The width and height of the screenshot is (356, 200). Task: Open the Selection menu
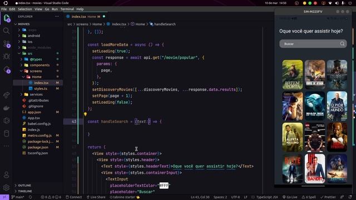(25, 9)
